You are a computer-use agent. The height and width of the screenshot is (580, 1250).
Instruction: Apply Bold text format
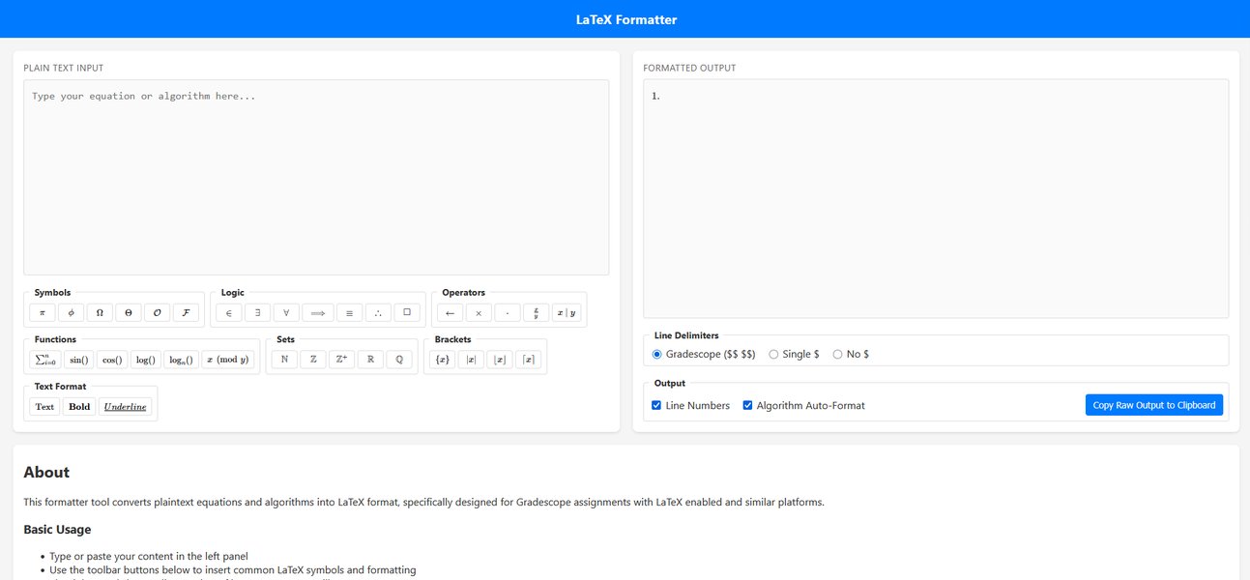tap(79, 407)
